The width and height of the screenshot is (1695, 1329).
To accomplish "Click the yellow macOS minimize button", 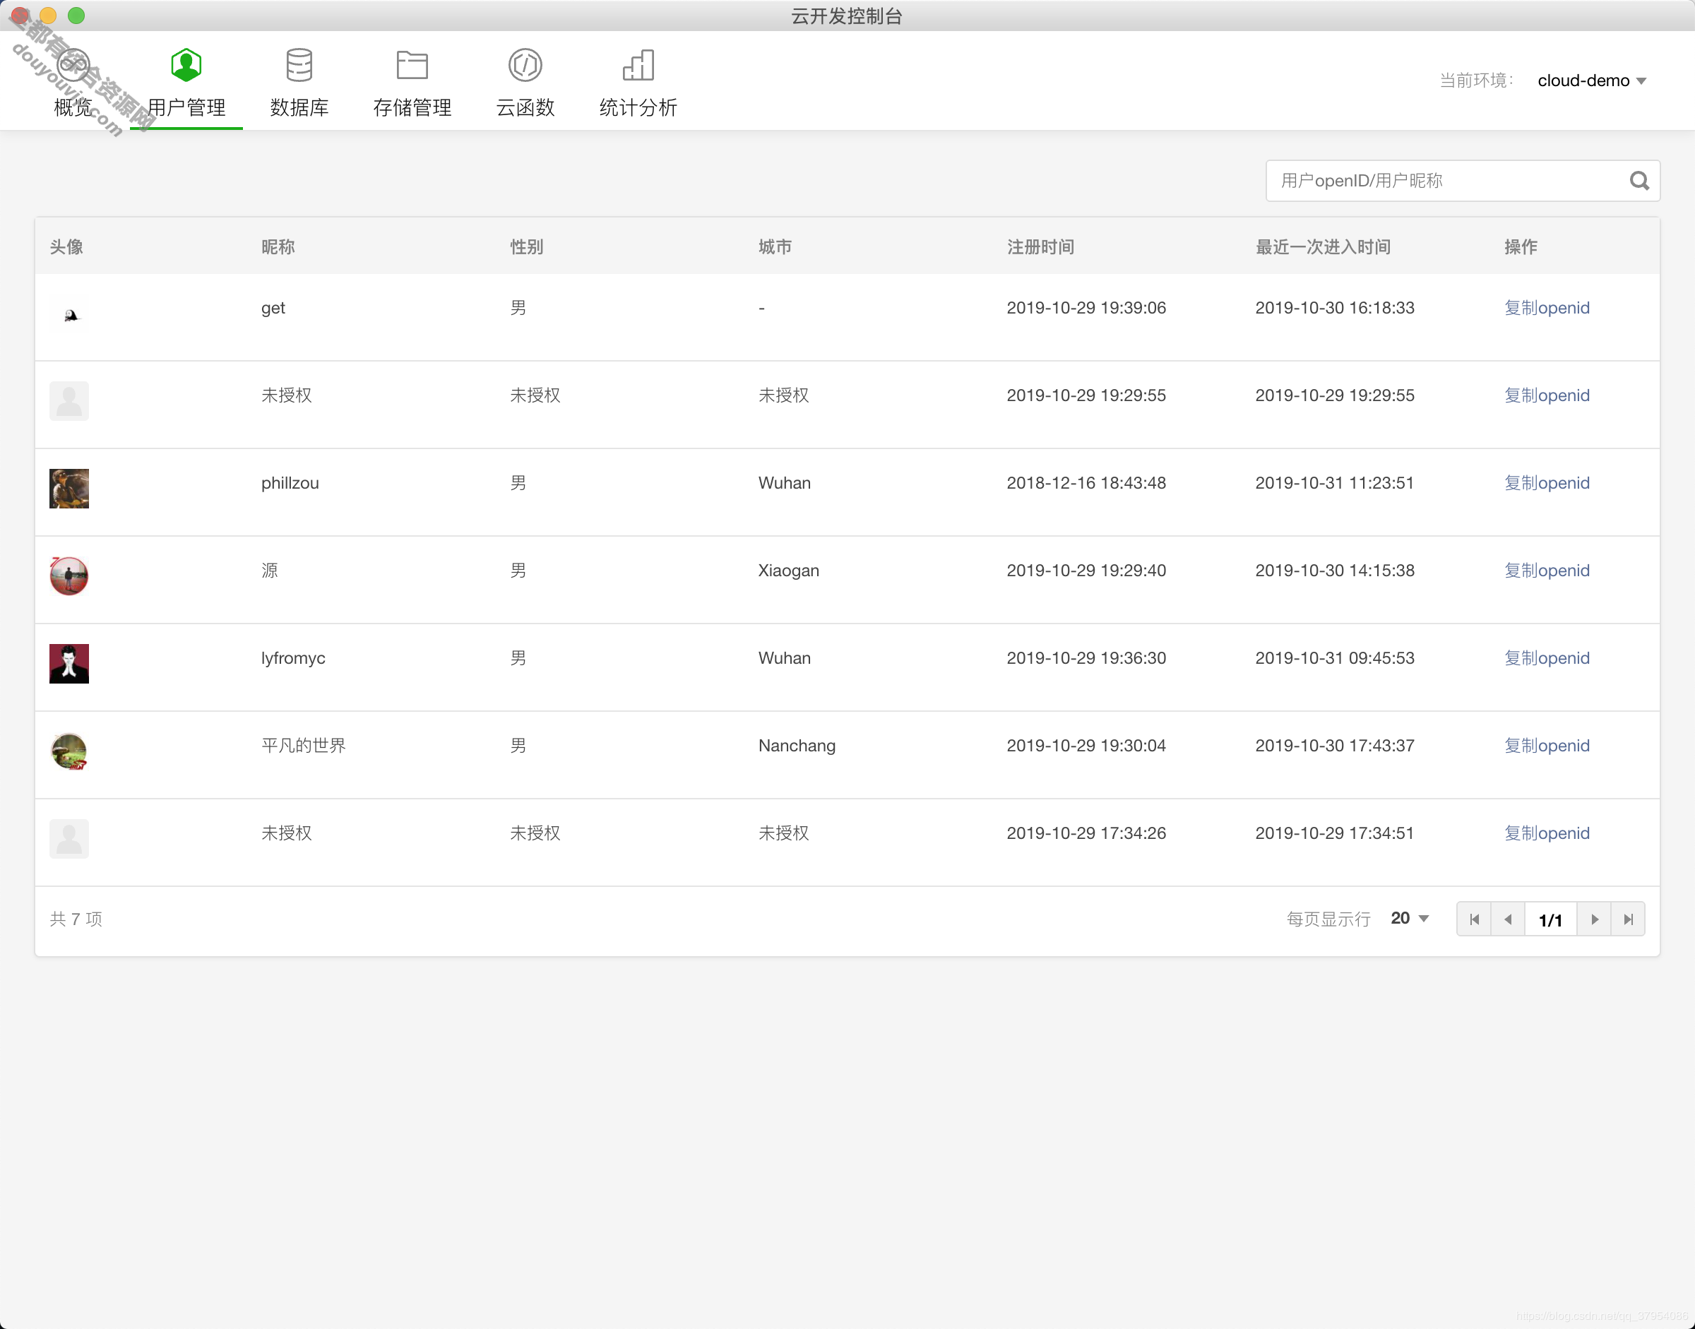I will 48,15.
